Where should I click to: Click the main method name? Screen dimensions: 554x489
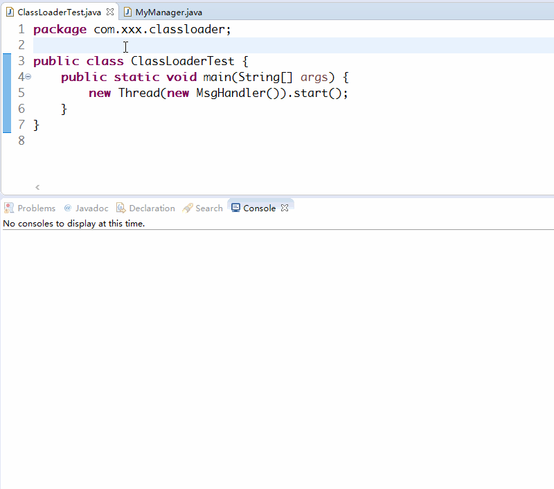click(x=217, y=77)
